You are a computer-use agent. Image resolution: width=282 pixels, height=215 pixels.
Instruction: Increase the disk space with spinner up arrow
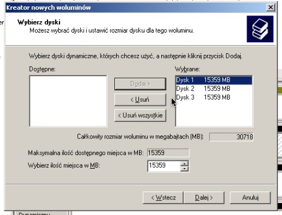click(184, 164)
